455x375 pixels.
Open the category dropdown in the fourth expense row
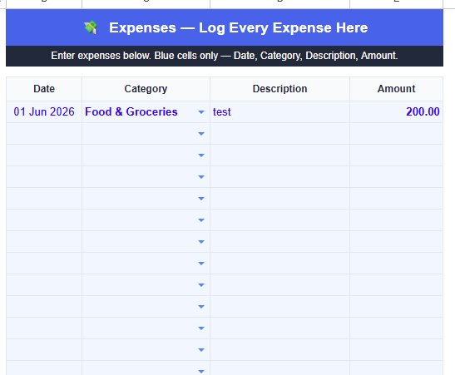[x=201, y=177]
